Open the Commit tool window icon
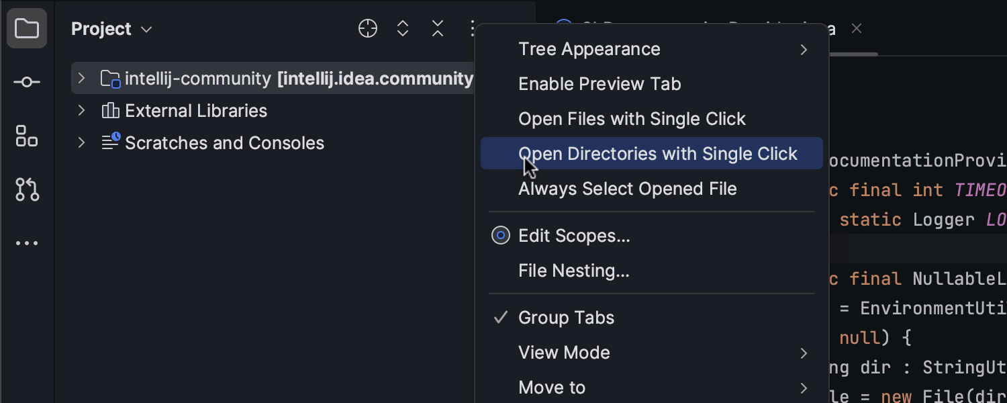The image size is (1007, 403). 27,83
